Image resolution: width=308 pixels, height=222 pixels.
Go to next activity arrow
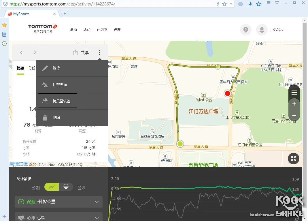click(35, 52)
